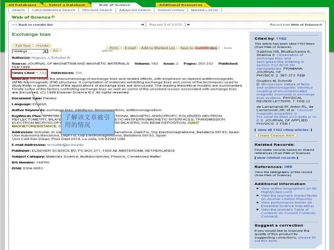Select the Exchange bias title text

31,35
